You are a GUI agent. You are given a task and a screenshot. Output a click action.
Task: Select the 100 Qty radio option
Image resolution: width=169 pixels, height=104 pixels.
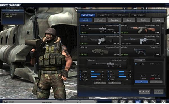136,64
